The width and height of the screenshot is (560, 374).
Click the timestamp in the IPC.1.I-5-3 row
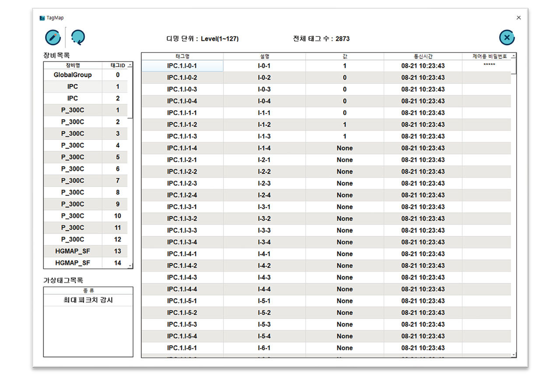pos(423,325)
